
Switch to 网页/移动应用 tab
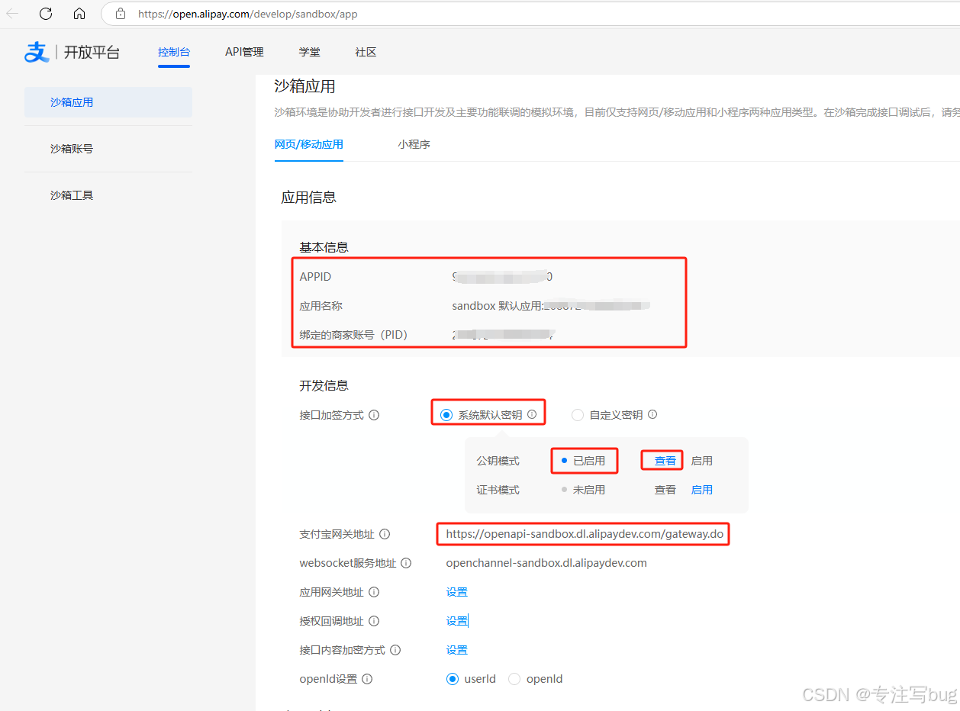(x=309, y=144)
